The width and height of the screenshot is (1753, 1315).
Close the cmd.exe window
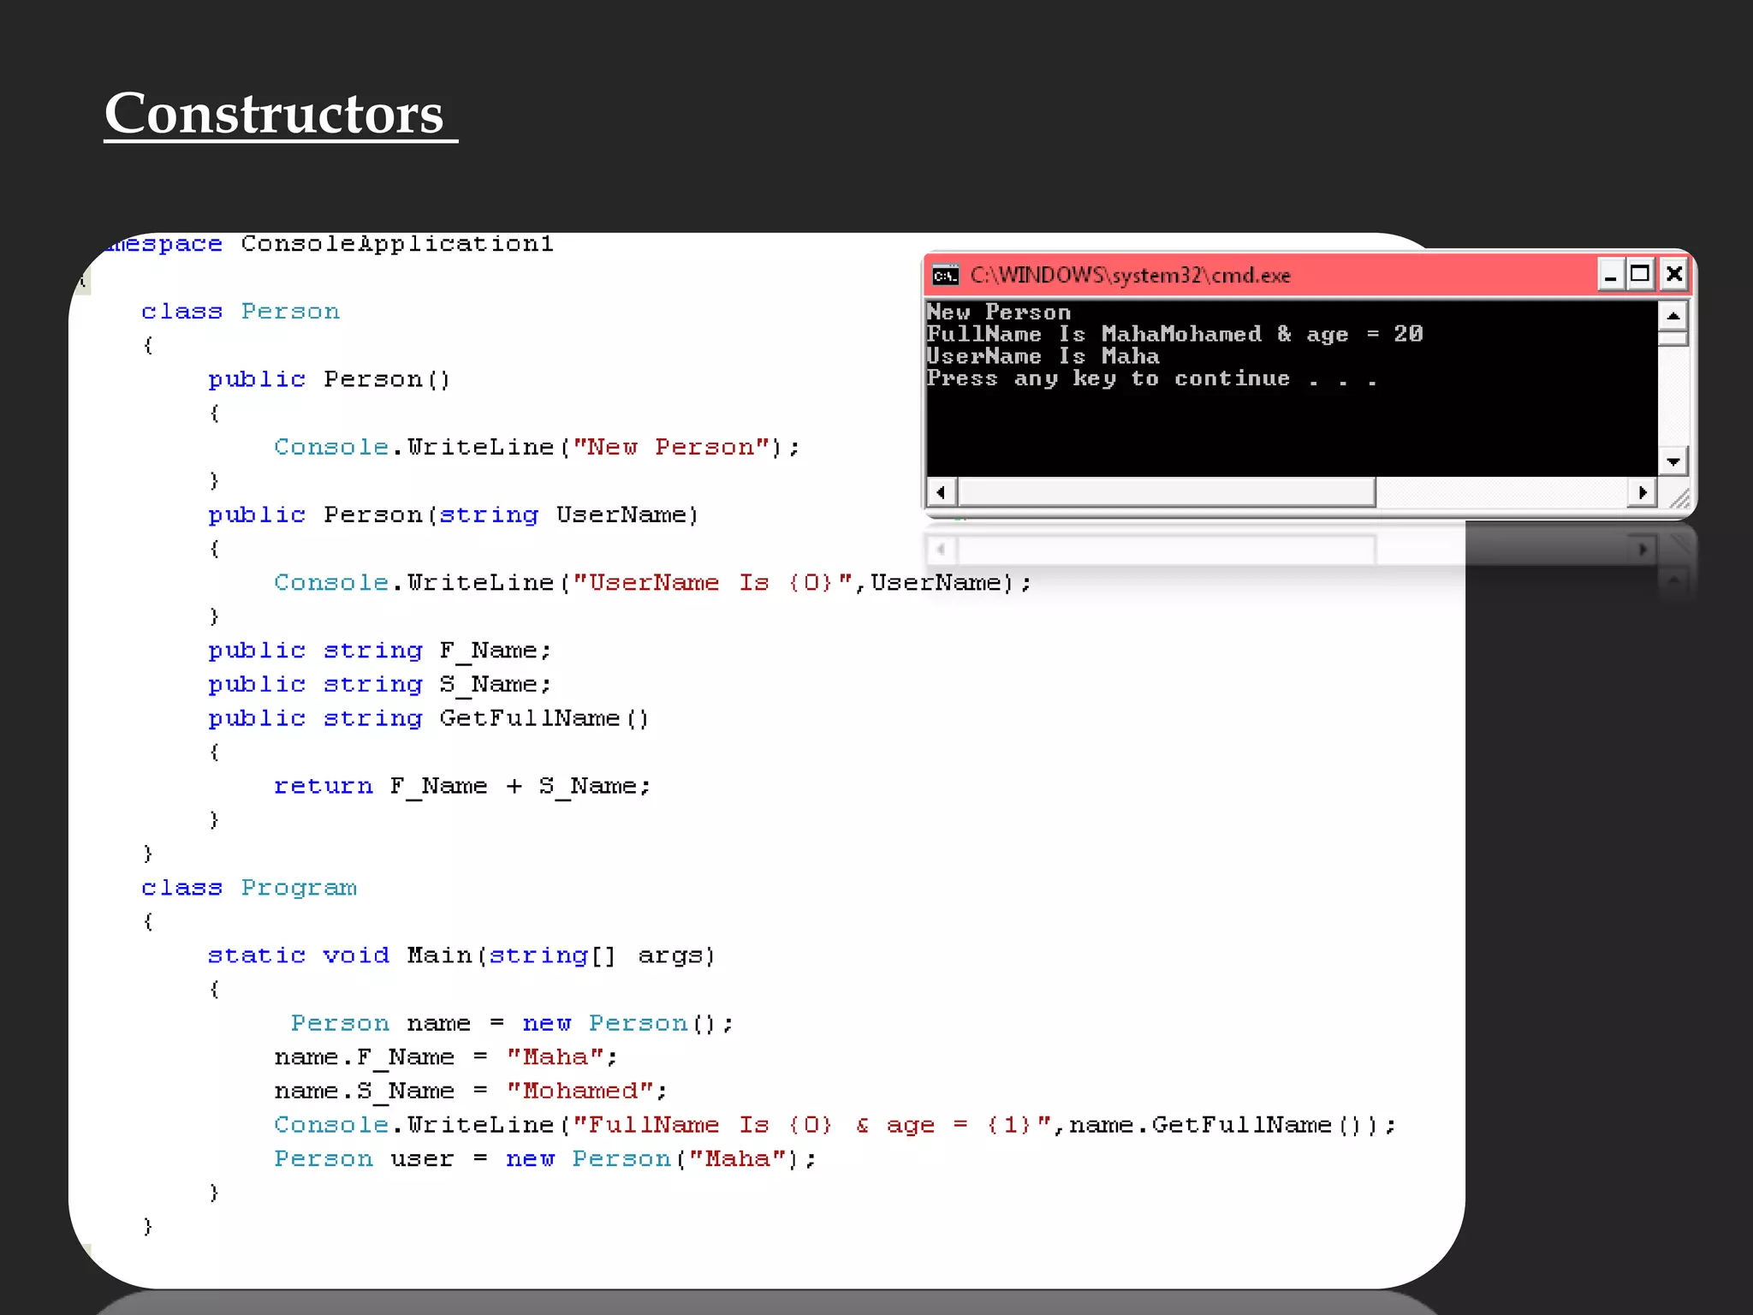click(x=1674, y=275)
